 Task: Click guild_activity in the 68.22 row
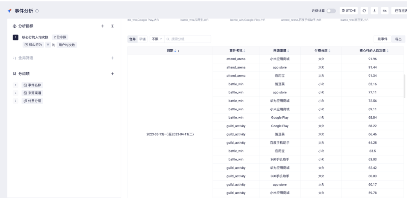click(236, 126)
